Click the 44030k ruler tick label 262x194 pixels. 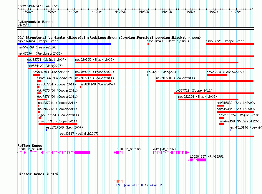(144, 12)
